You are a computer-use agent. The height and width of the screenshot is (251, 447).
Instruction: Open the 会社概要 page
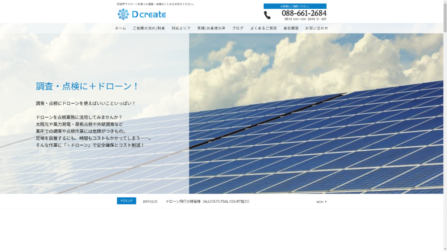point(291,28)
